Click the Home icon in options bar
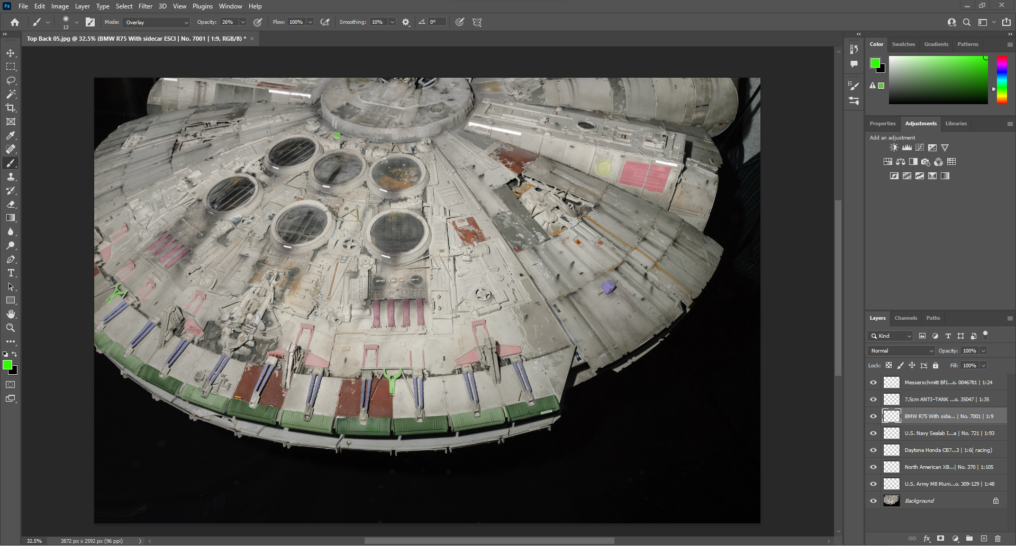The width and height of the screenshot is (1016, 546). click(15, 22)
